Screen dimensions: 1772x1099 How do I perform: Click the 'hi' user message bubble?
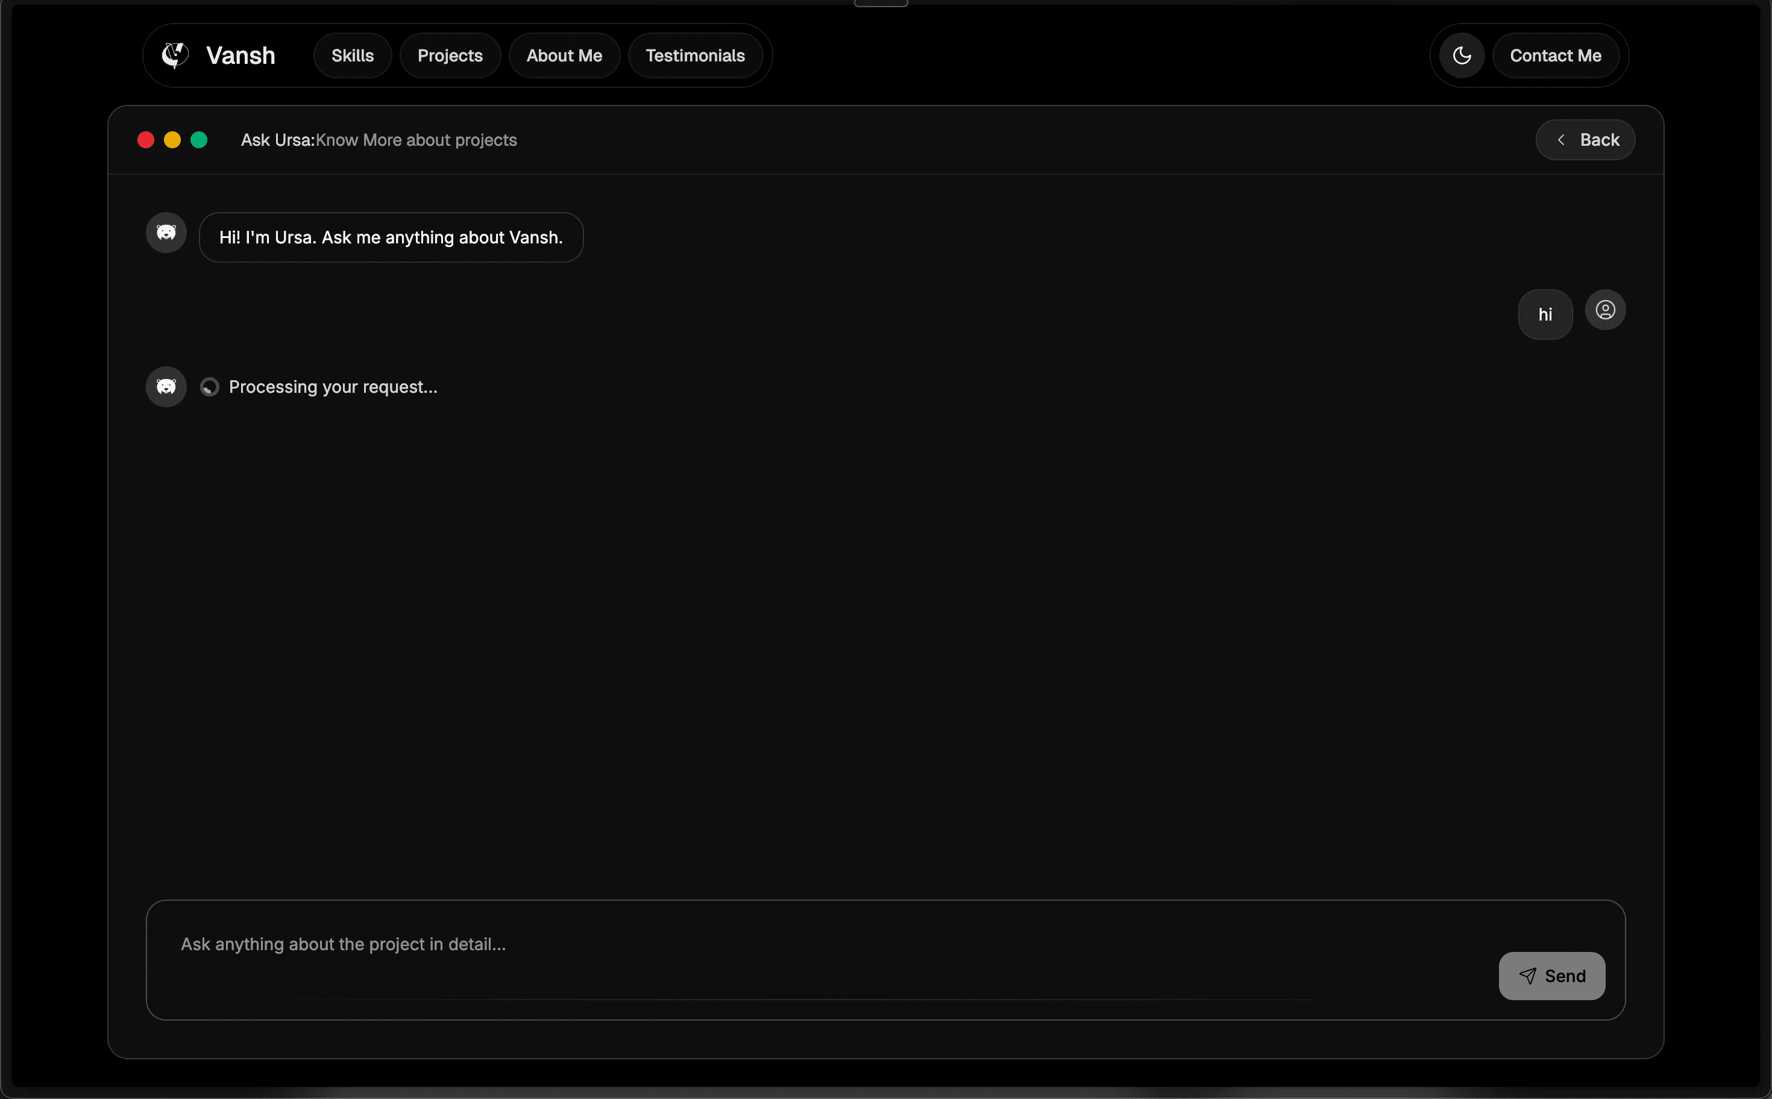click(1545, 315)
